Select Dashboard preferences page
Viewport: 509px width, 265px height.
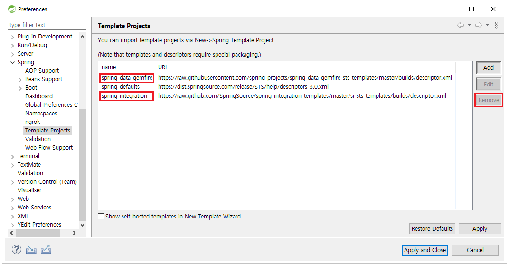tap(38, 96)
